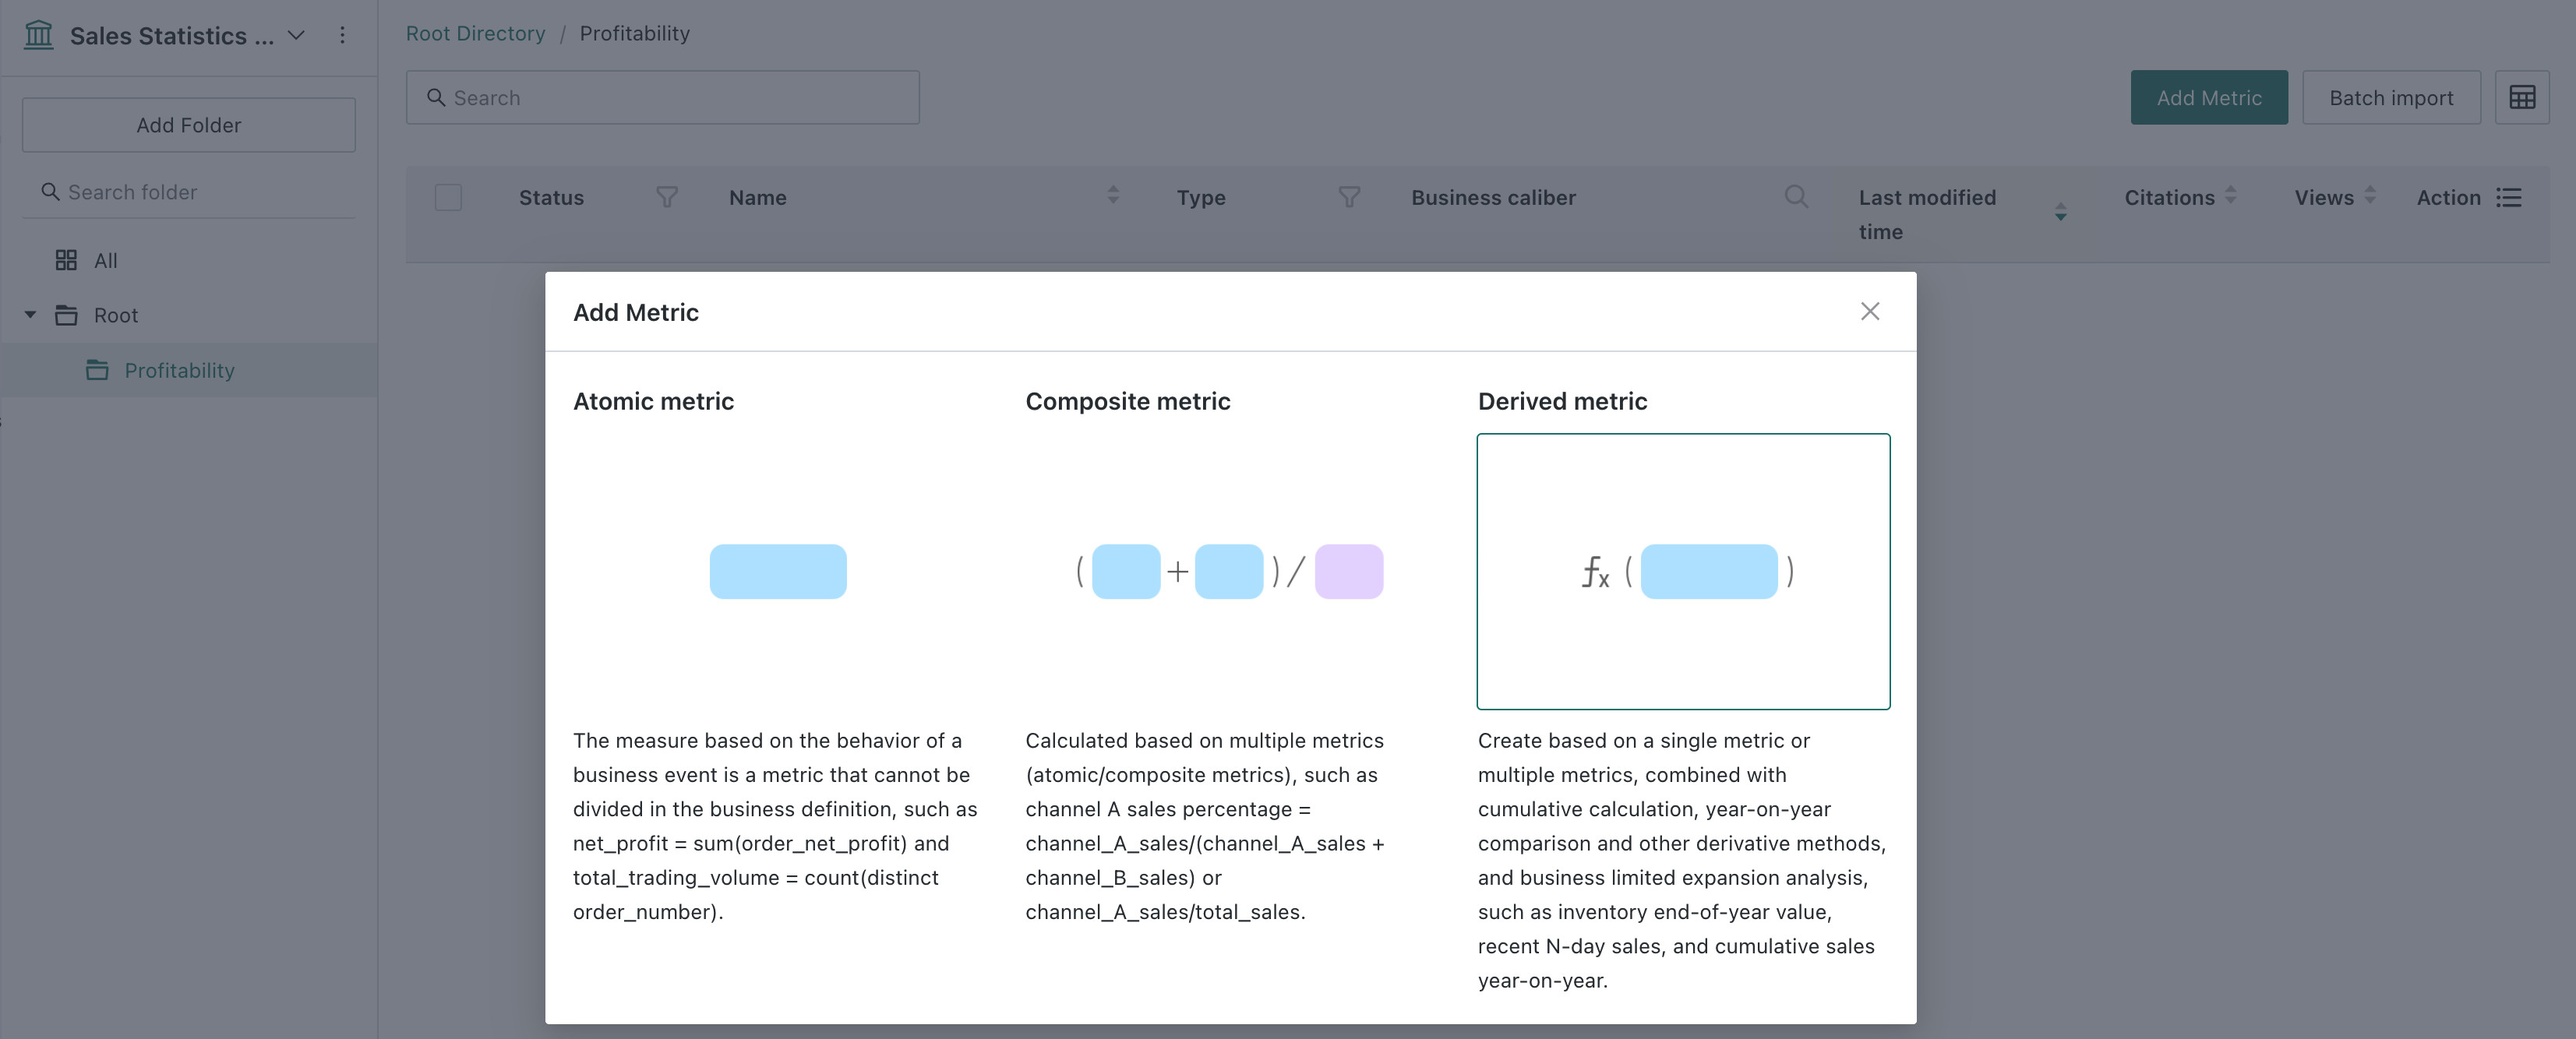Toggle the table view icon
This screenshot has width=2576, height=1039.
pyautogui.click(x=2522, y=97)
